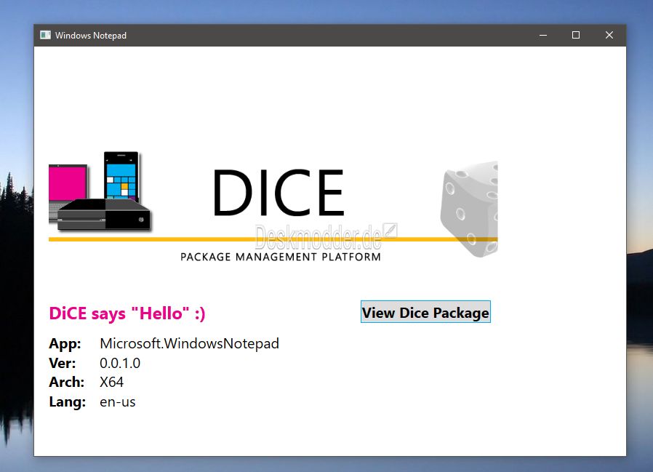
Task: Click the Windows Notepad title bar icon
Action: [45, 35]
